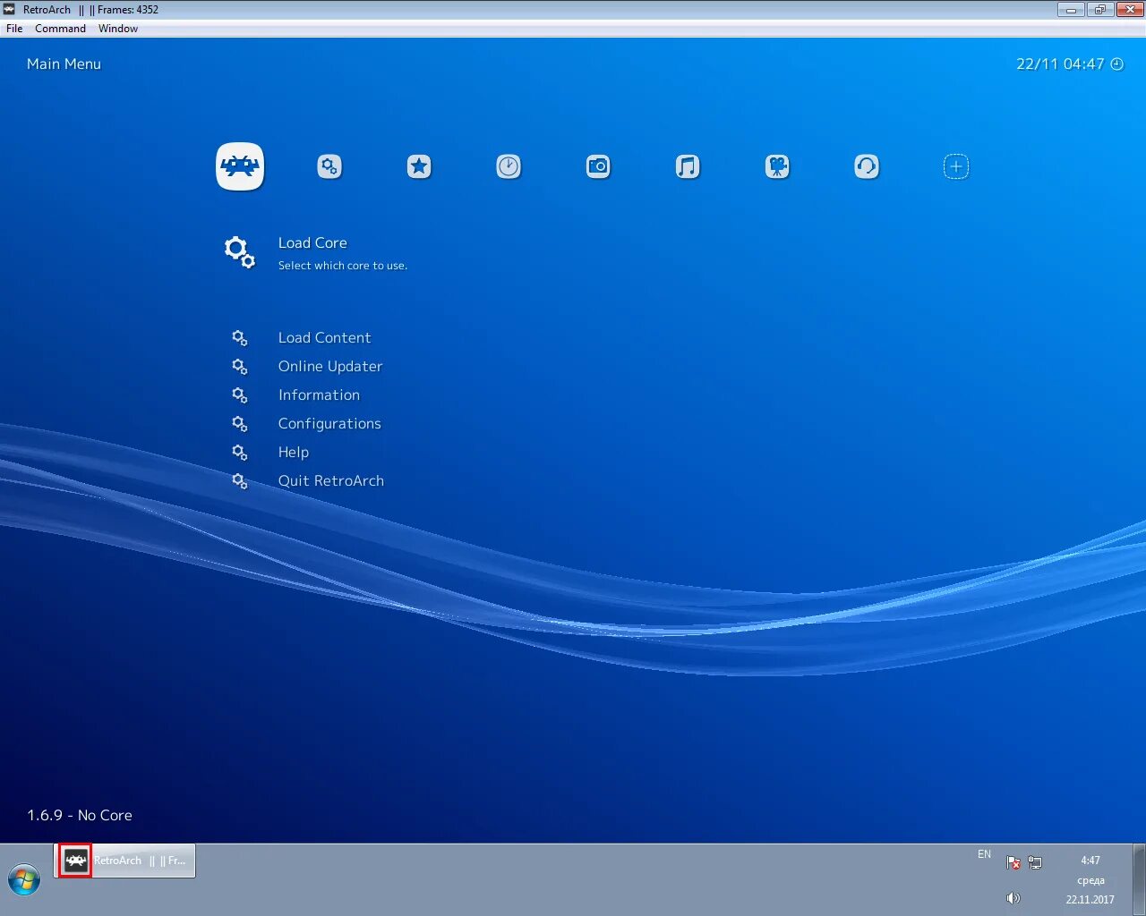Click RetroArch taskbar button
Image resolution: width=1146 pixels, height=916 pixels.
[125, 861]
